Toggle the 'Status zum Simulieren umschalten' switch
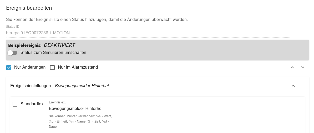Viewport: 314px width, 133px height. tap(12, 53)
